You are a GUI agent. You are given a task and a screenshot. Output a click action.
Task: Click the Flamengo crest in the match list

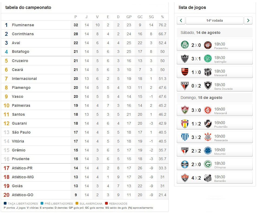coord(185,72)
